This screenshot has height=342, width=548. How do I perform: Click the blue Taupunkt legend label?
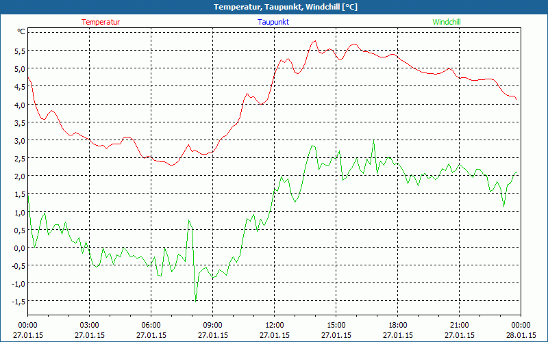[x=273, y=22]
